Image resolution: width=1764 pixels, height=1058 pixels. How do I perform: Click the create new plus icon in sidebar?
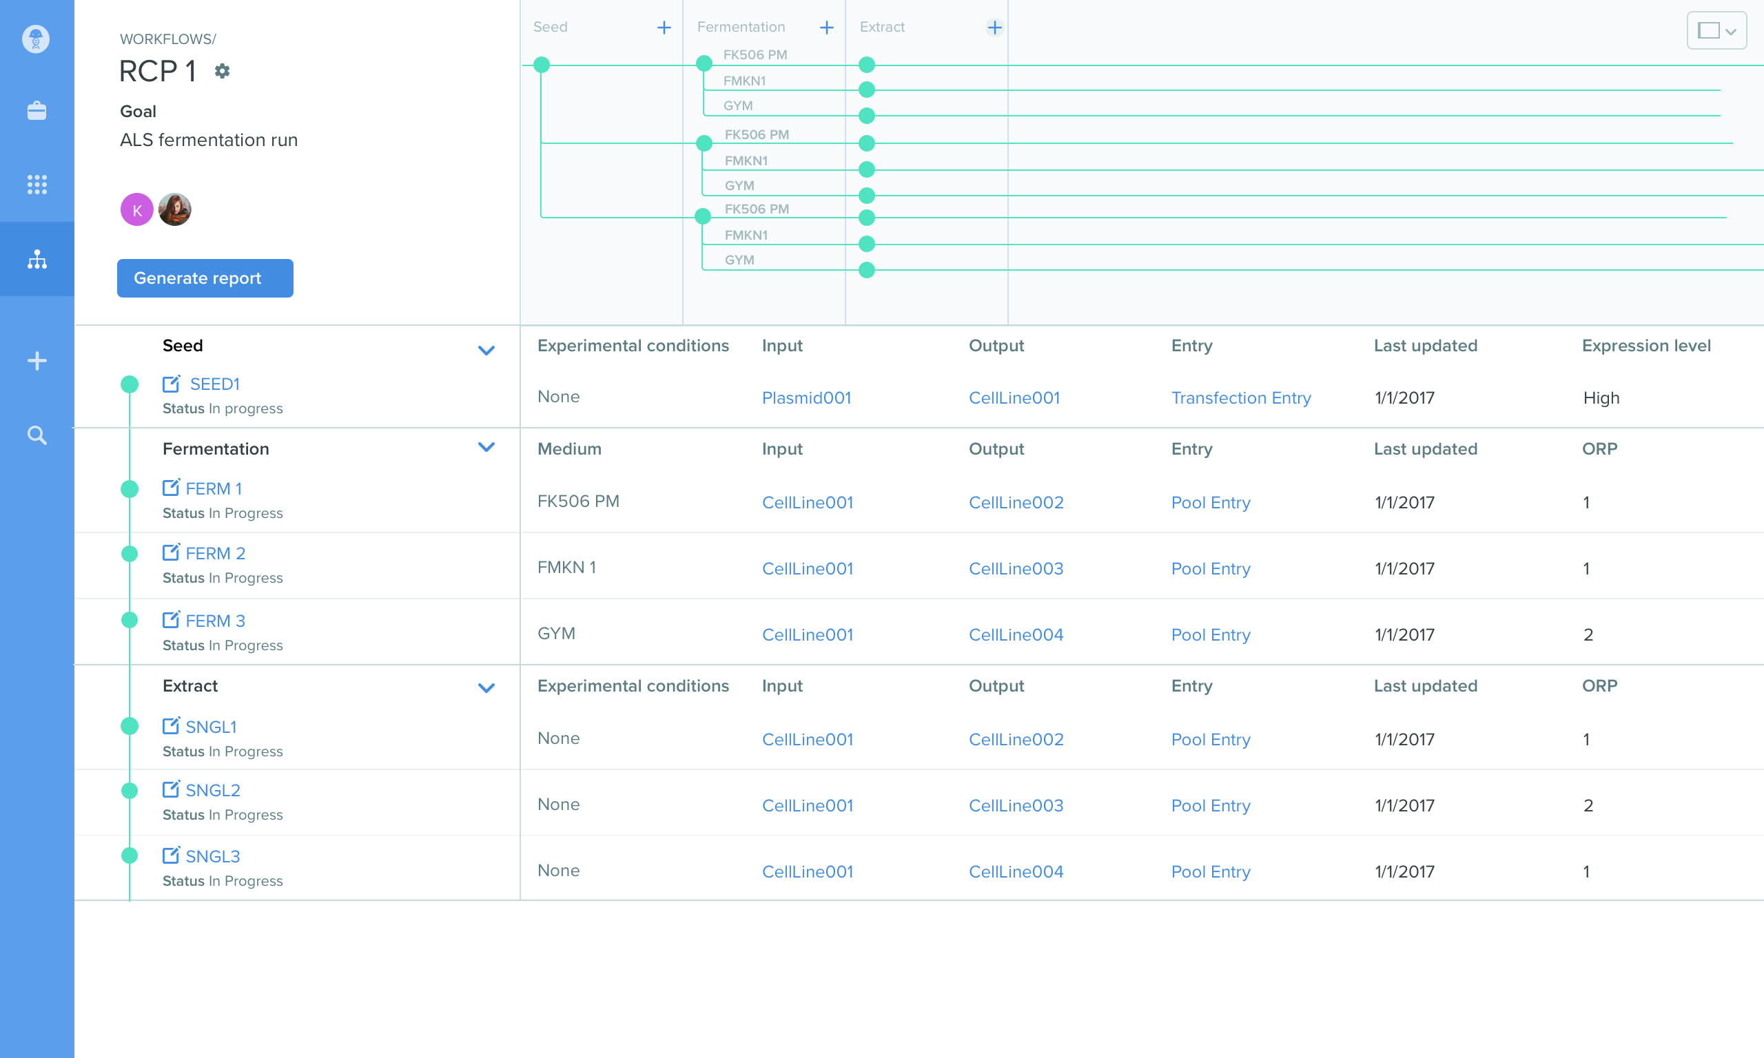click(37, 361)
